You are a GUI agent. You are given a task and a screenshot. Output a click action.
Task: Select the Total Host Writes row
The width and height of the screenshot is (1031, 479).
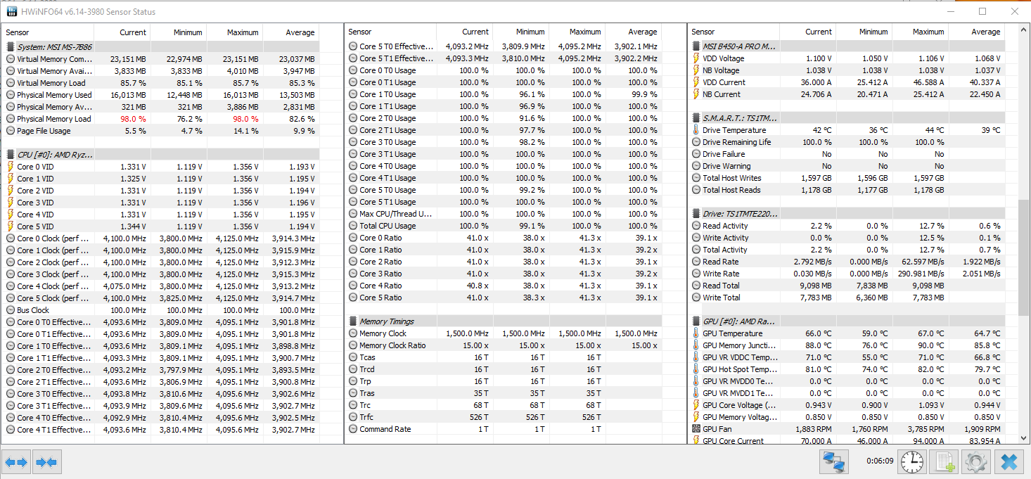[847, 178]
